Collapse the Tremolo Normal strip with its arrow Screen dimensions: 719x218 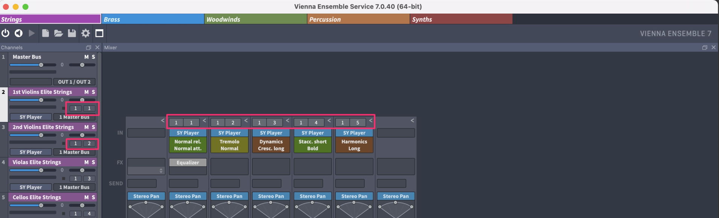pos(246,120)
